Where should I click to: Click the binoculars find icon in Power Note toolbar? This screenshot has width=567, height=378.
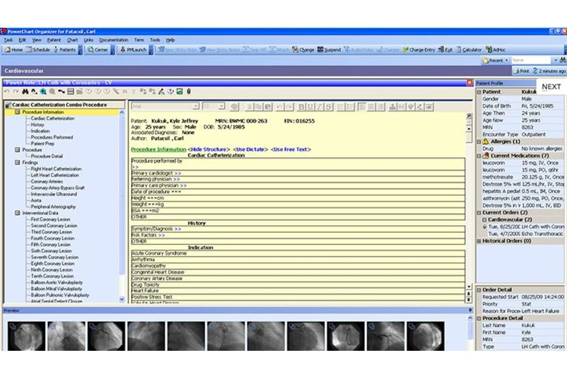pyautogui.click(x=25, y=92)
